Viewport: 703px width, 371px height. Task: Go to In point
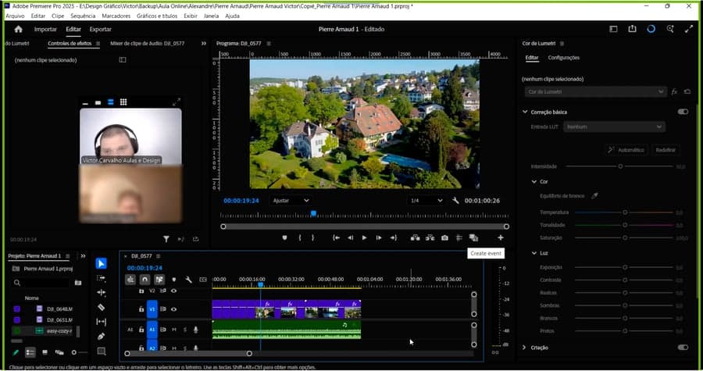pyautogui.click(x=336, y=238)
